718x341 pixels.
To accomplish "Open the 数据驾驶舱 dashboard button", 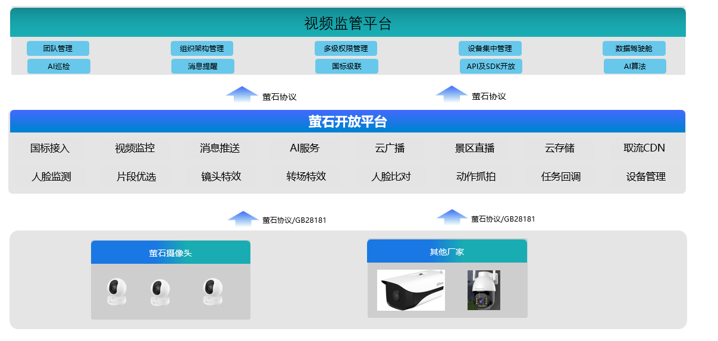I will (x=634, y=49).
